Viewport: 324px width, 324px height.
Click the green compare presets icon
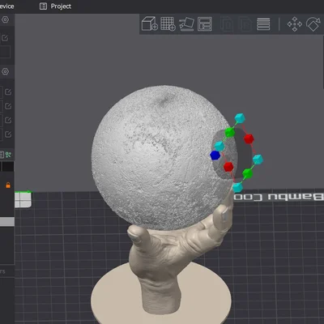[x=8, y=155]
